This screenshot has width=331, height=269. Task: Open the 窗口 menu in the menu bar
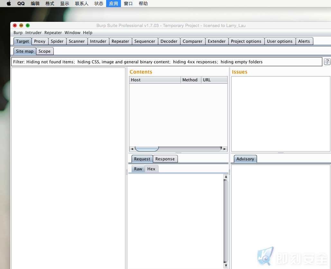(x=128, y=4)
